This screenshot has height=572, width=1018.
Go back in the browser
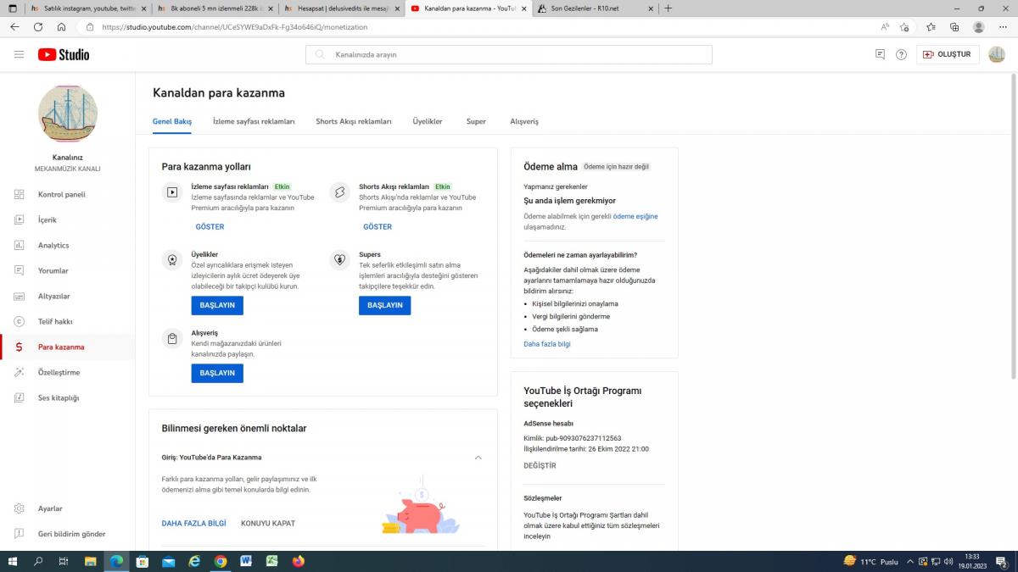[x=14, y=27]
